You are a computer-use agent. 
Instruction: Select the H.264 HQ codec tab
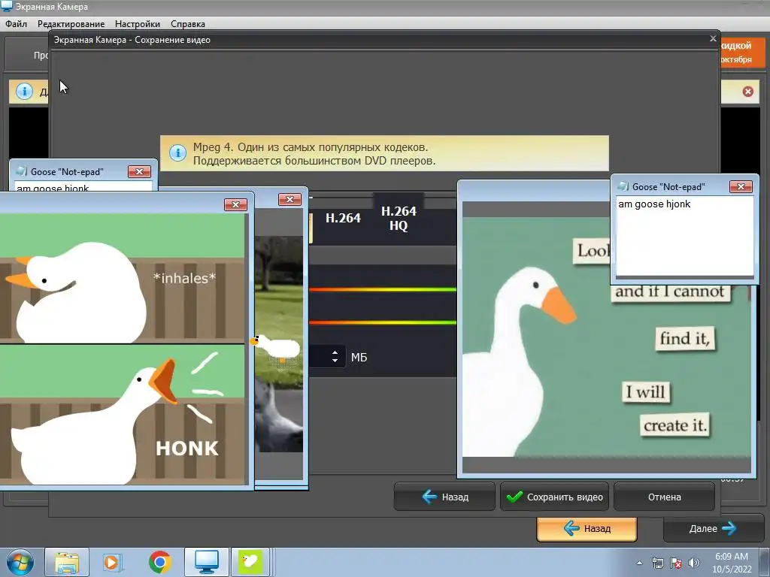pos(399,219)
